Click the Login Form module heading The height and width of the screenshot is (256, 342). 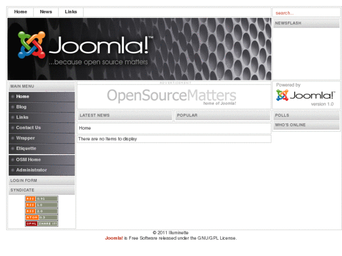pyautogui.click(x=42, y=181)
